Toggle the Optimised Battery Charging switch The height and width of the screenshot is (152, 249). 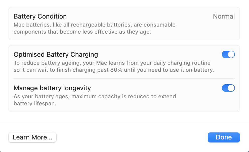(228, 54)
